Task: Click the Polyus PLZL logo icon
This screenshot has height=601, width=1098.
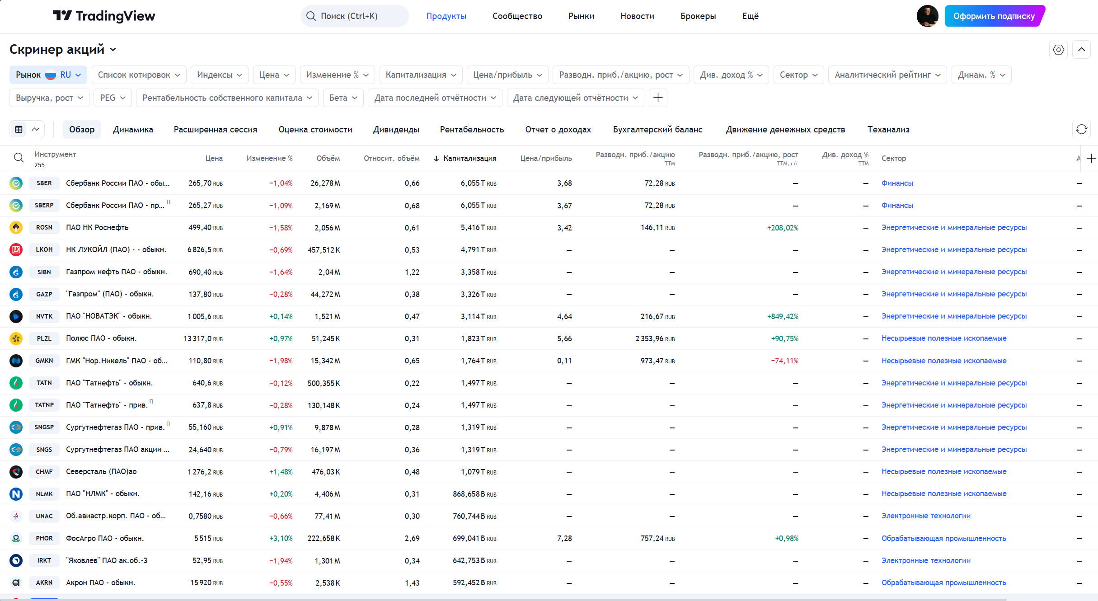Action: 16,338
